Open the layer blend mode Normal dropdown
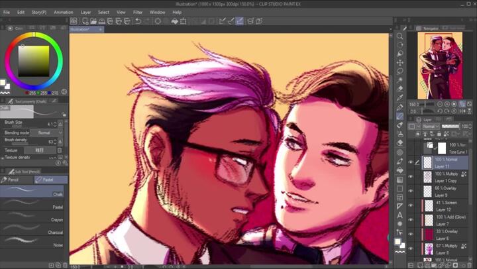This screenshot has width=477, height=269. pos(429,126)
